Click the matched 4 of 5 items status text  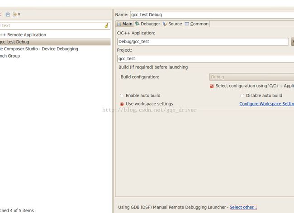[x=17, y=210]
